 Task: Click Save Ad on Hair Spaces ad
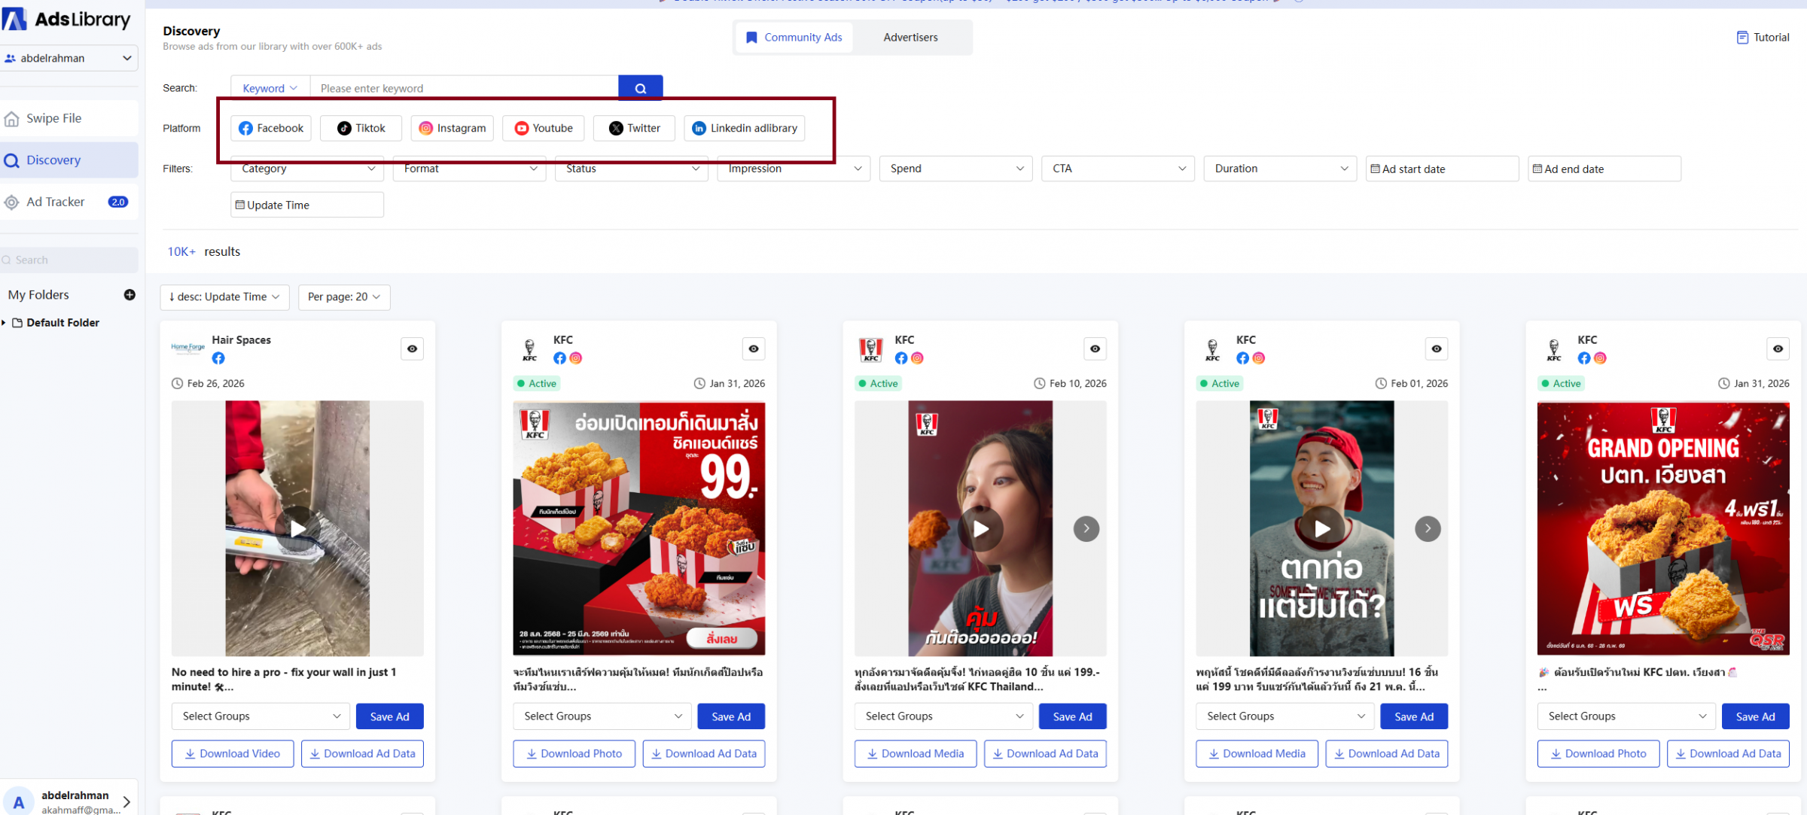point(390,716)
